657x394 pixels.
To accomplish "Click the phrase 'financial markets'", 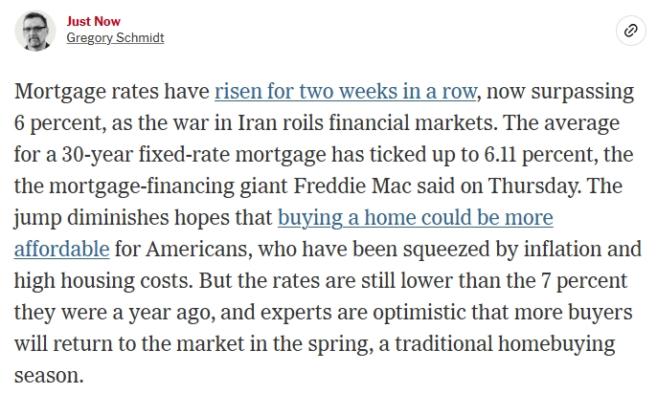I will tap(417, 124).
